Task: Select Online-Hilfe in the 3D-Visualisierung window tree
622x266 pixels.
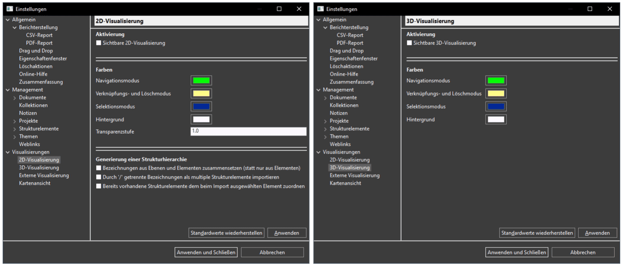Action: [344, 74]
